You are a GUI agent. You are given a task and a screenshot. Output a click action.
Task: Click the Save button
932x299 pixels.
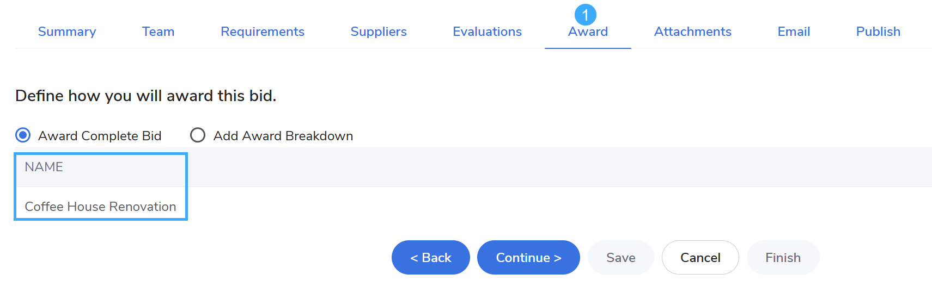620,257
